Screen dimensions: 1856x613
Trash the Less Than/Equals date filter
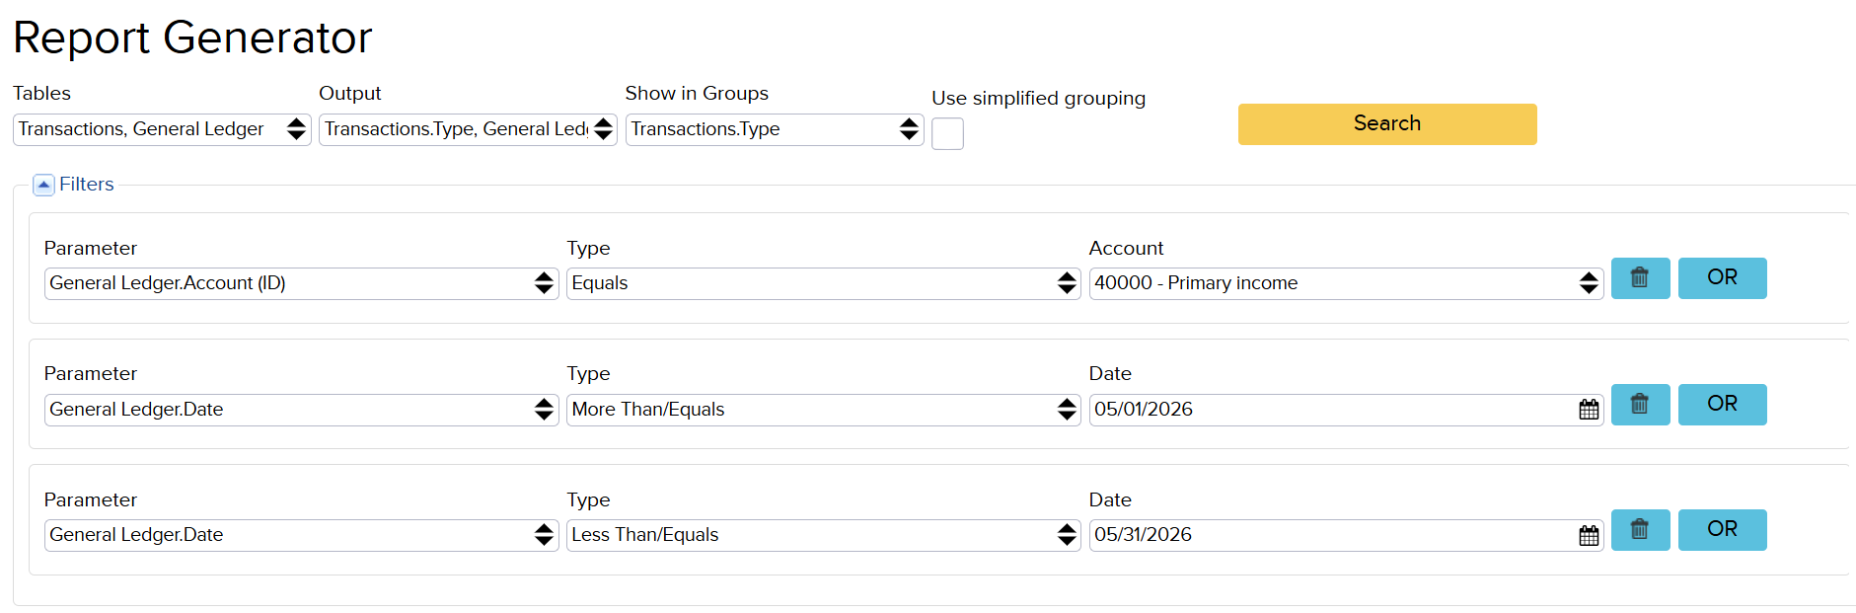[1640, 530]
